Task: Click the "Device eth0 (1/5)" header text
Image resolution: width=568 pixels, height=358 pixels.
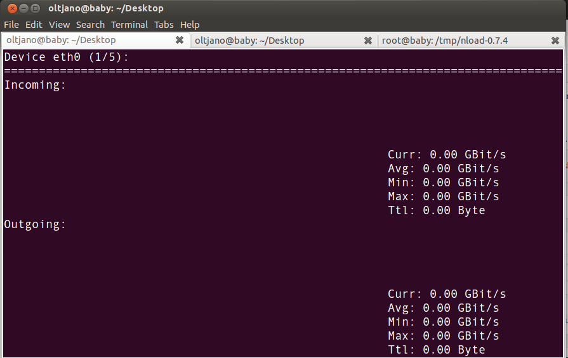Action: pos(66,57)
